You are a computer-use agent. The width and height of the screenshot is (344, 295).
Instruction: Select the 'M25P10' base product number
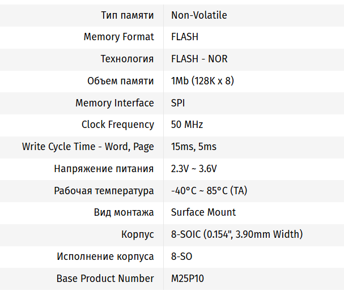(186, 279)
